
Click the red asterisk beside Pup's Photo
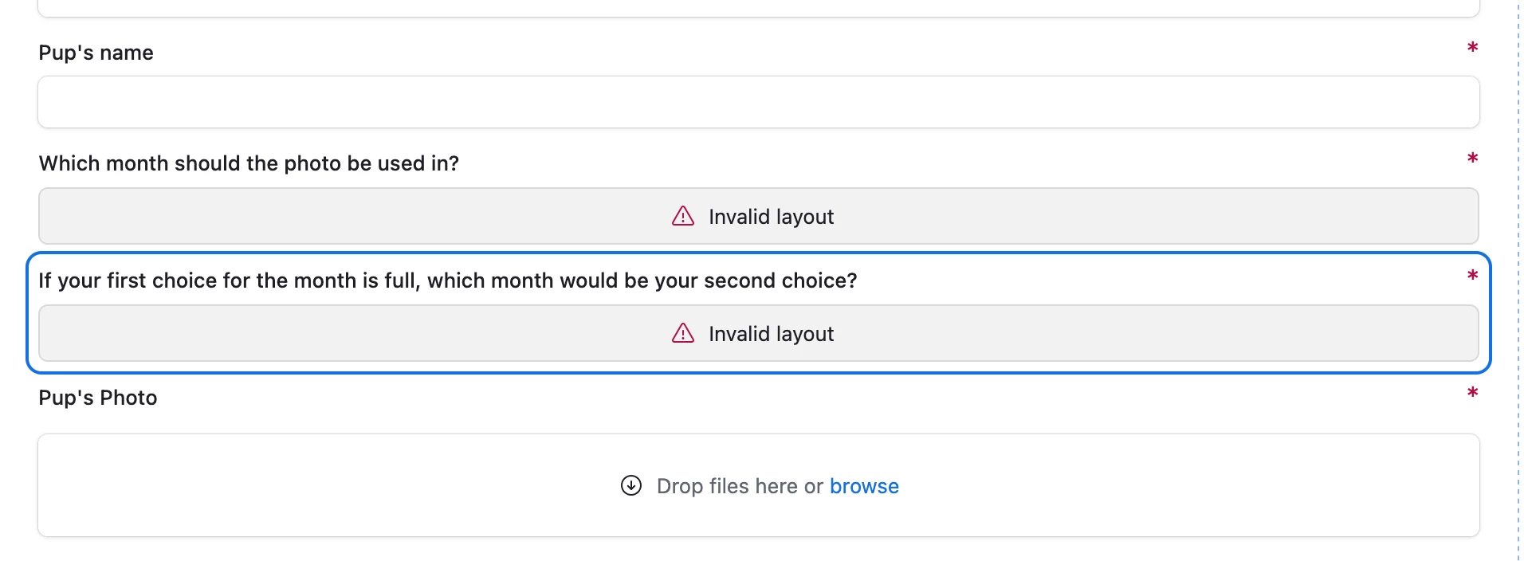(x=1472, y=393)
